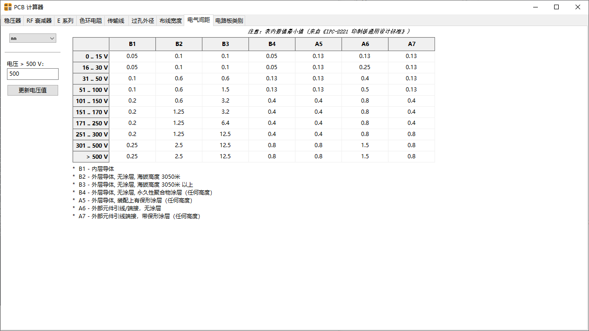The image size is (589, 331).
Task: Click the A6 column header
Action: 365,44
